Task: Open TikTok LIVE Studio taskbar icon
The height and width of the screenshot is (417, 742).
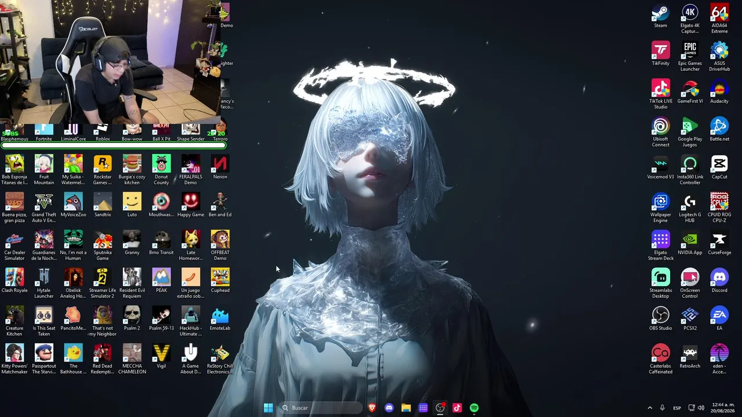Action: point(457,408)
